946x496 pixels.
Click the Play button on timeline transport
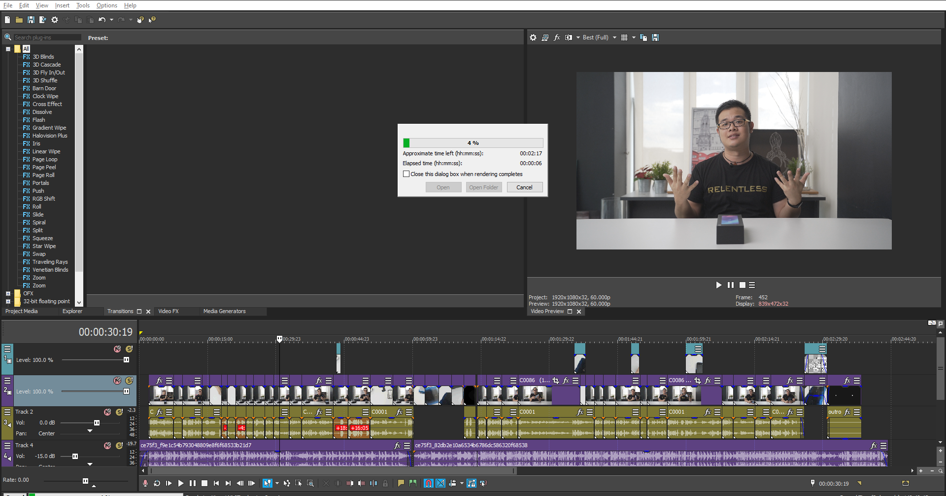click(x=181, y=483)
